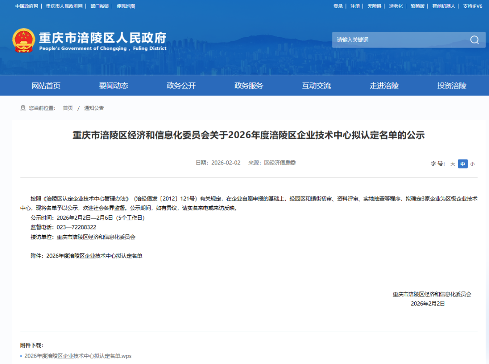Open the 投资涪陵 navigation item
The width and height of the screenshot is (489, 364).
click(x=451, y=86)
